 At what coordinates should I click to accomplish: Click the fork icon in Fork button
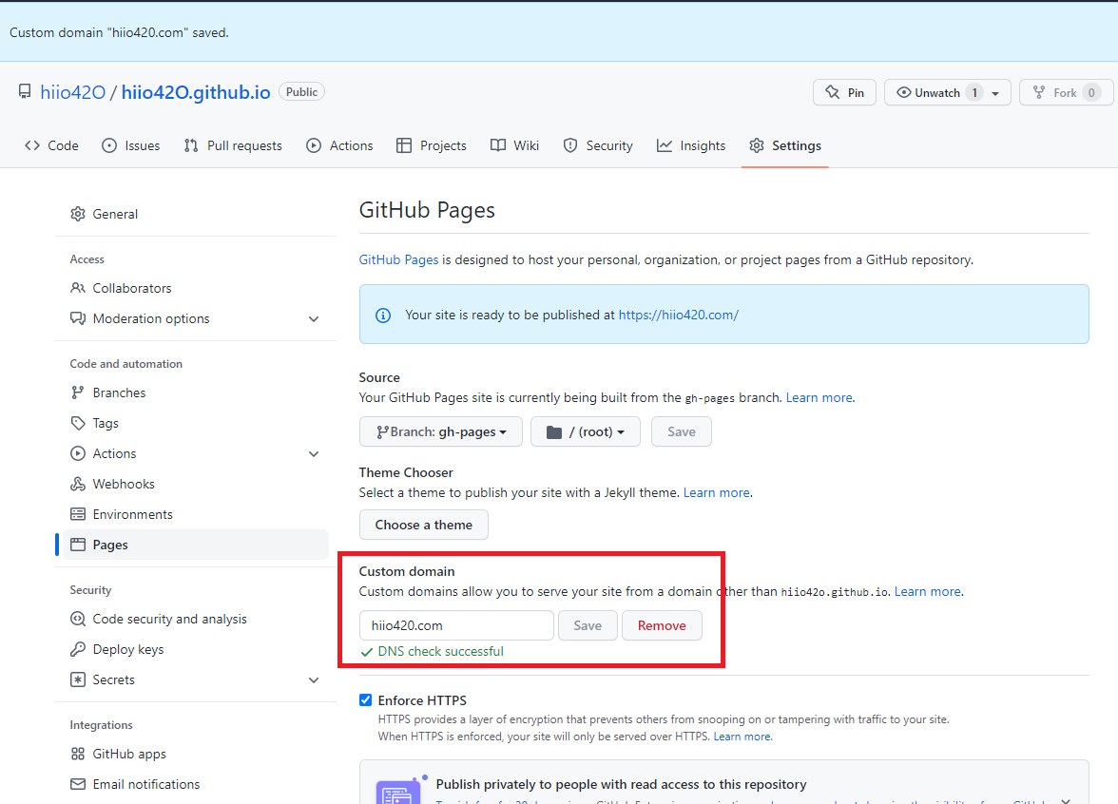[1039, 92]
